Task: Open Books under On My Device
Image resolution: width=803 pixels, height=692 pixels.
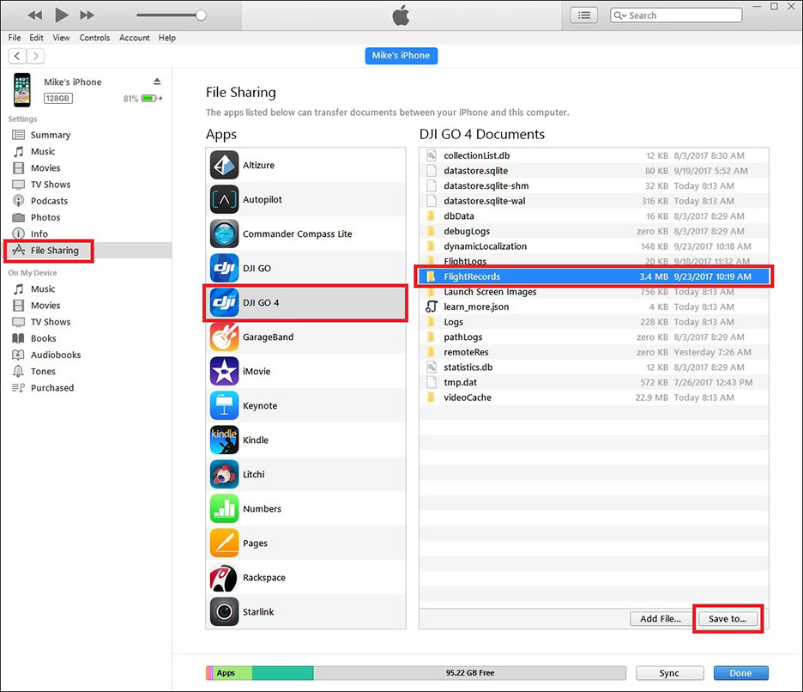Action: pos(43,338)
